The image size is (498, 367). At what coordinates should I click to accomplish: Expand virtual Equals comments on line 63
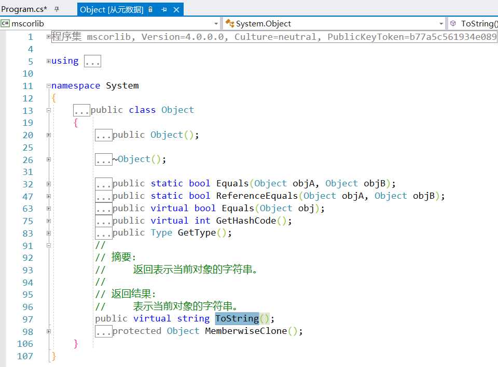(x=49, y=209)
